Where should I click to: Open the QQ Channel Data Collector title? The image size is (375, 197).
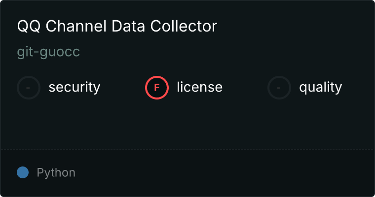pos(117,27)
